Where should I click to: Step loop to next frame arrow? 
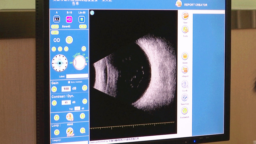click(83, 130)
